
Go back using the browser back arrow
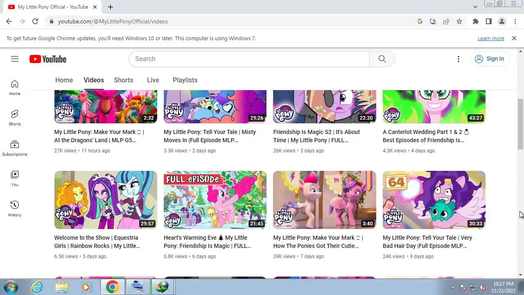click(x=9, y=21)
